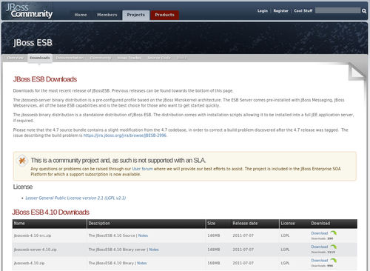Open the Members tab

point(107,15)
